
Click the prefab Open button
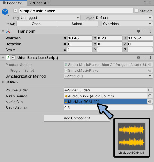tap(36, 24)
